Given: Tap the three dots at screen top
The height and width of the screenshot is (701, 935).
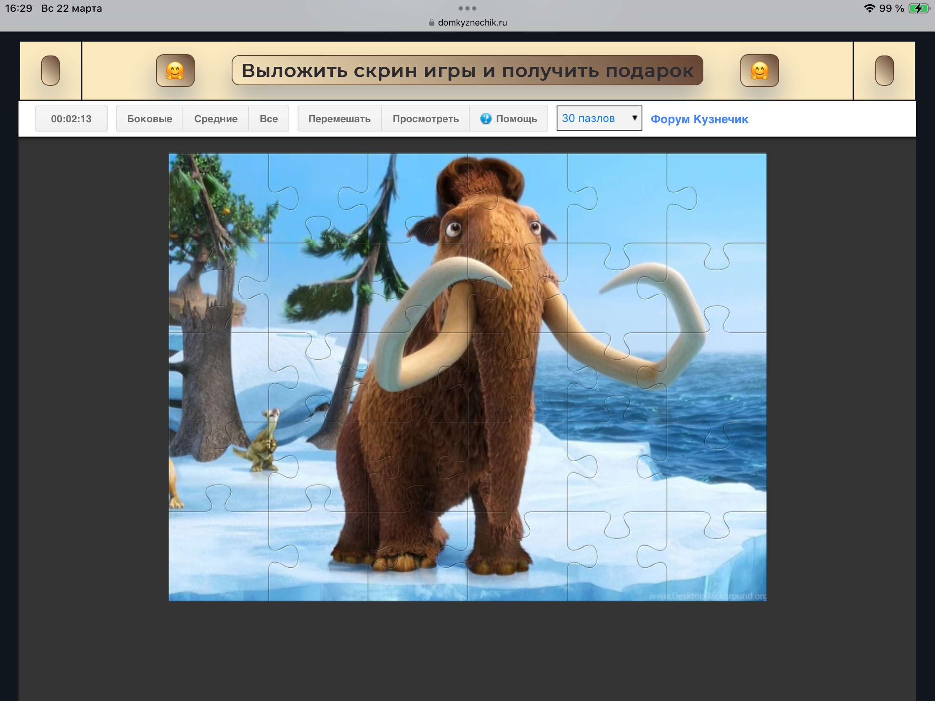Looking at the screenshot, I should (467, 8).
